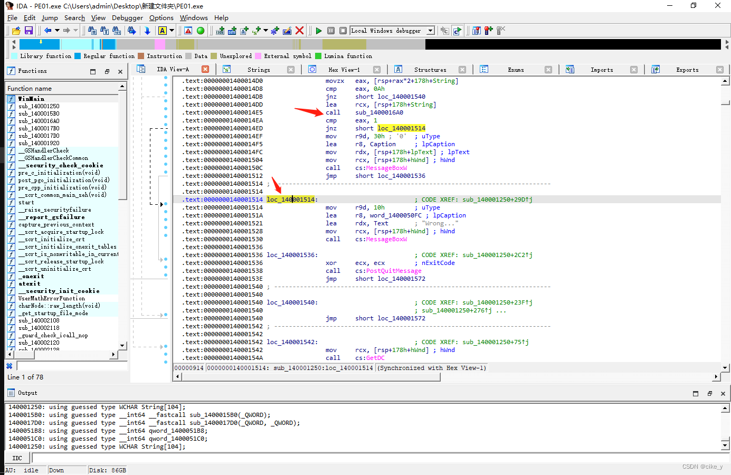This screenshot has height=475, width=731.
Task: Close the Output panel
Action: 723,393
